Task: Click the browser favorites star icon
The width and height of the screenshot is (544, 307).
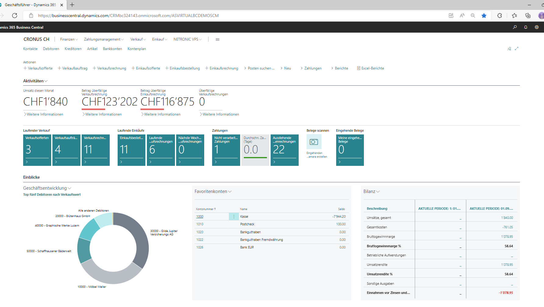Action: [484, 16]
